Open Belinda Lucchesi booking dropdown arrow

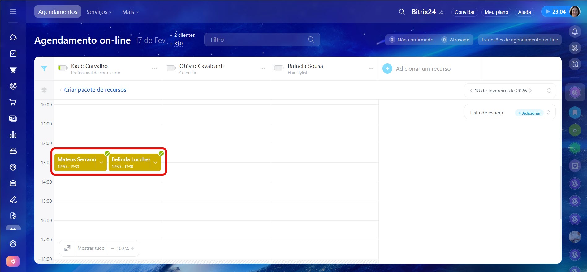coord(155,163)
